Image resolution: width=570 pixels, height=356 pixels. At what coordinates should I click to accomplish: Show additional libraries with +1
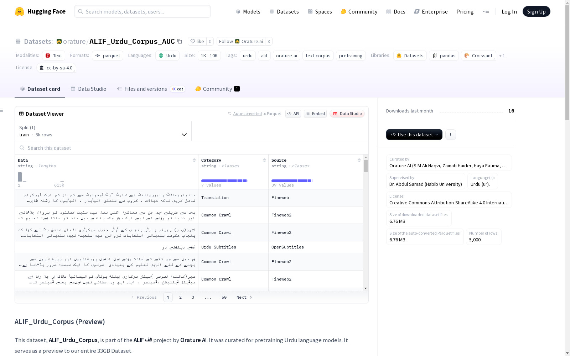(502, 56)
